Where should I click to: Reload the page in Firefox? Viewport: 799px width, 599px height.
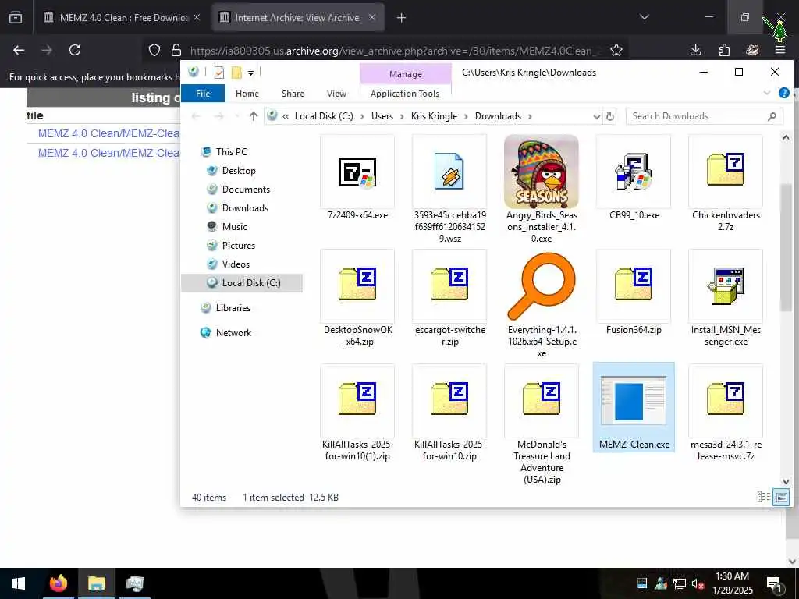point(75,50)
